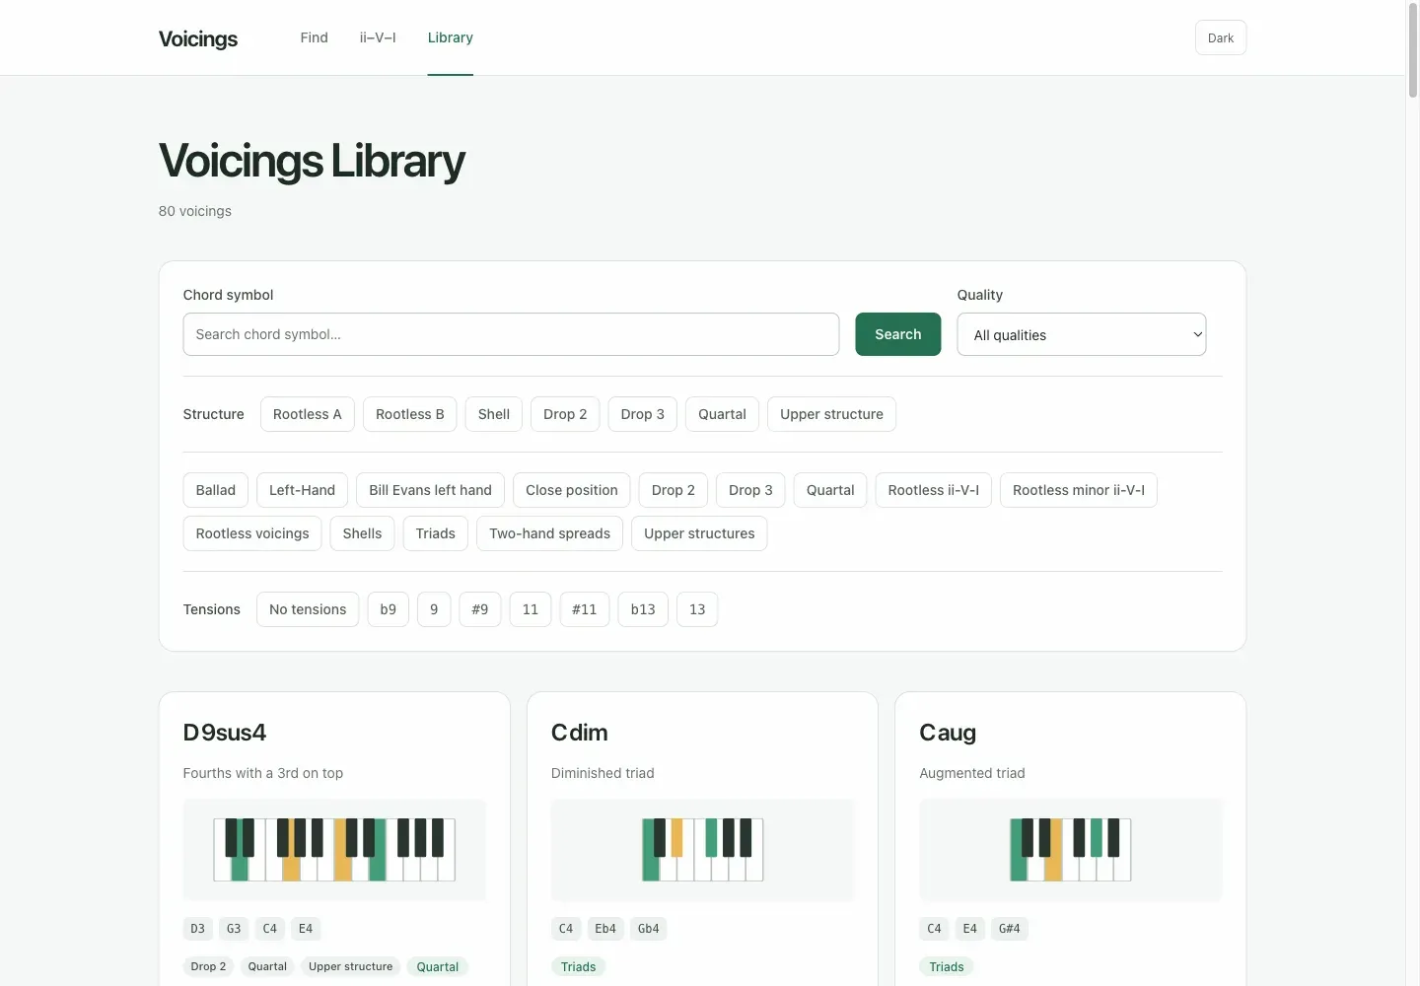This screenshot has height=986, width=1420.
Task: Toggle Drop 2 in Structure row
Action: [565, 414]
